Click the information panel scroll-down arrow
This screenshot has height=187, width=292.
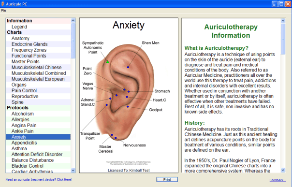click(283, 170)
